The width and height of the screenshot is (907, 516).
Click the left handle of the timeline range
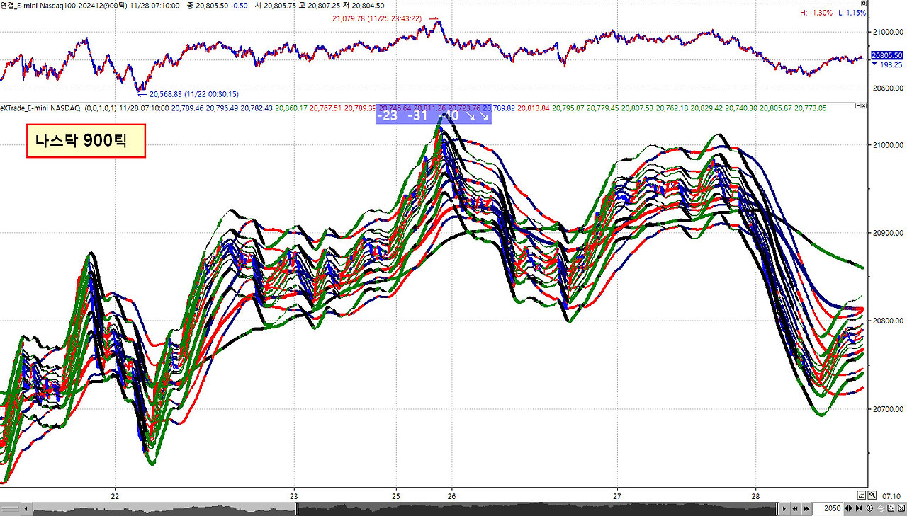[297, 509]
